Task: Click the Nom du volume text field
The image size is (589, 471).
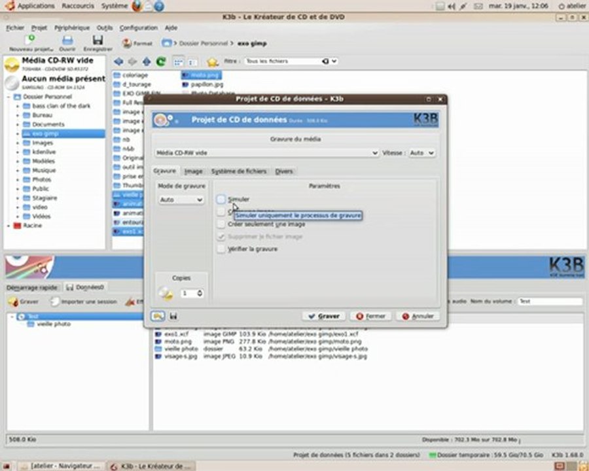Action: coord(550,301)
